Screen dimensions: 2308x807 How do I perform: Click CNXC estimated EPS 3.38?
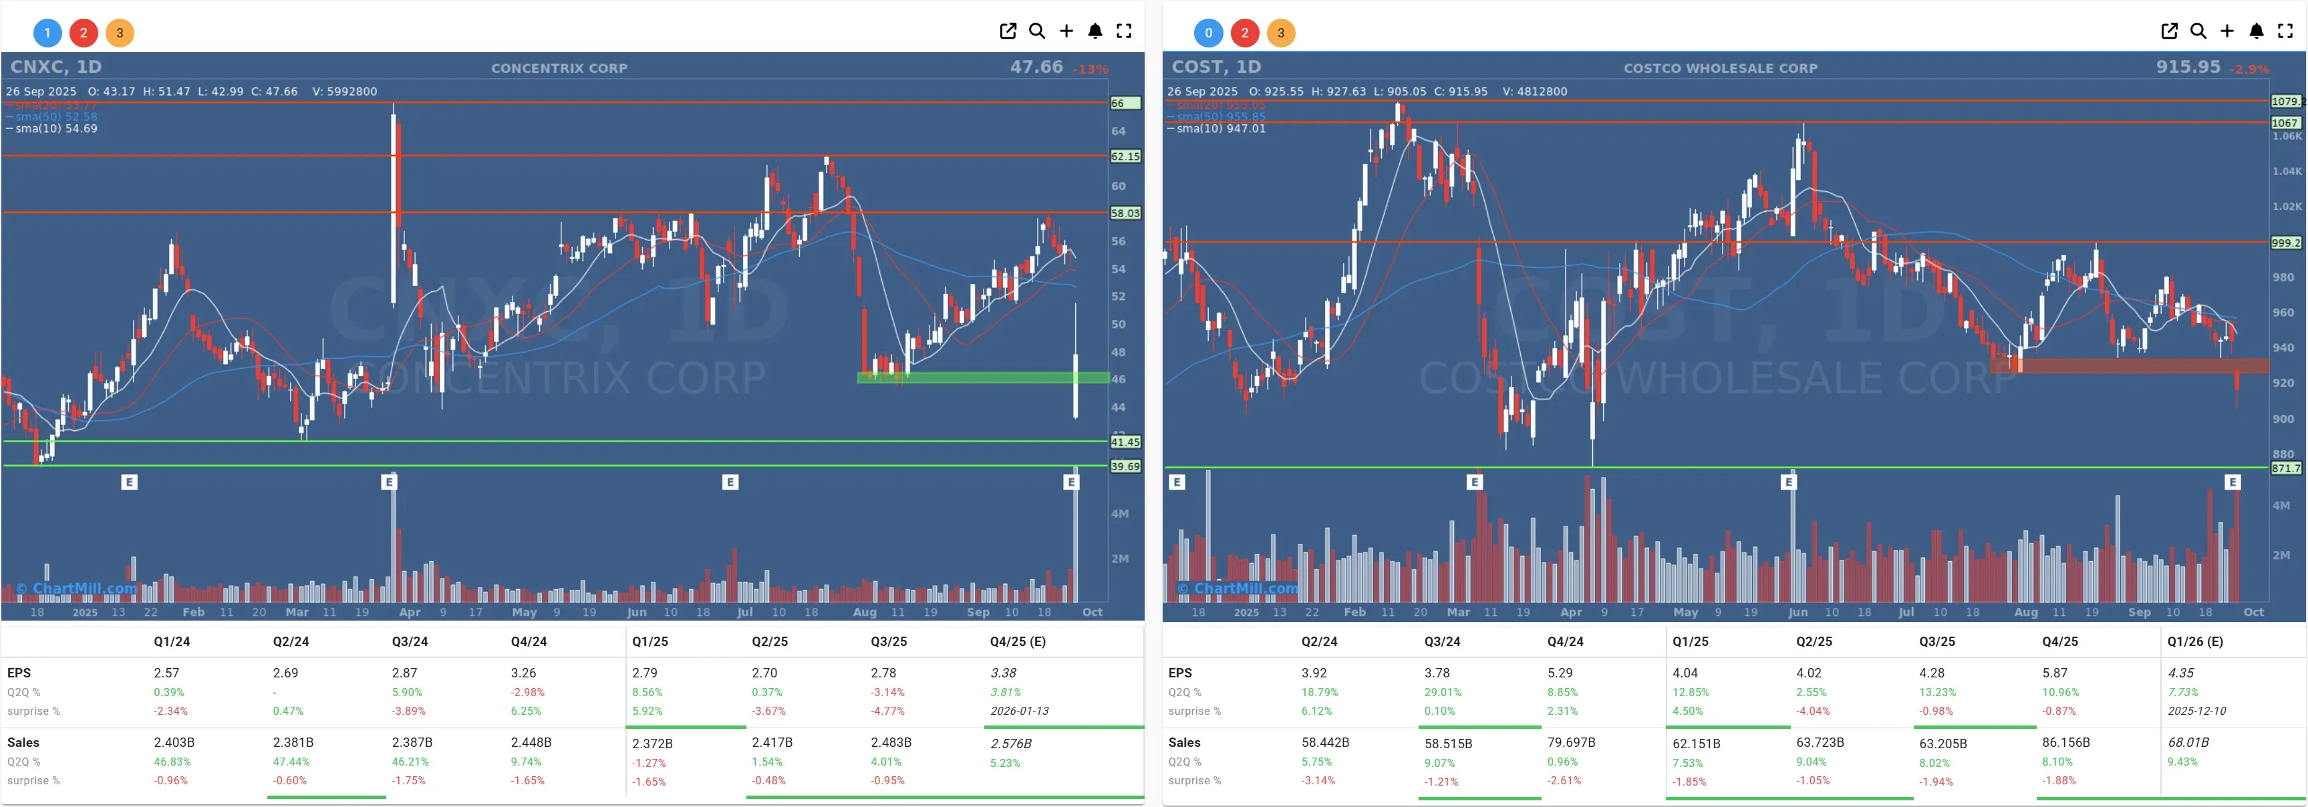pyautogui.click(x=1002, y=673)
